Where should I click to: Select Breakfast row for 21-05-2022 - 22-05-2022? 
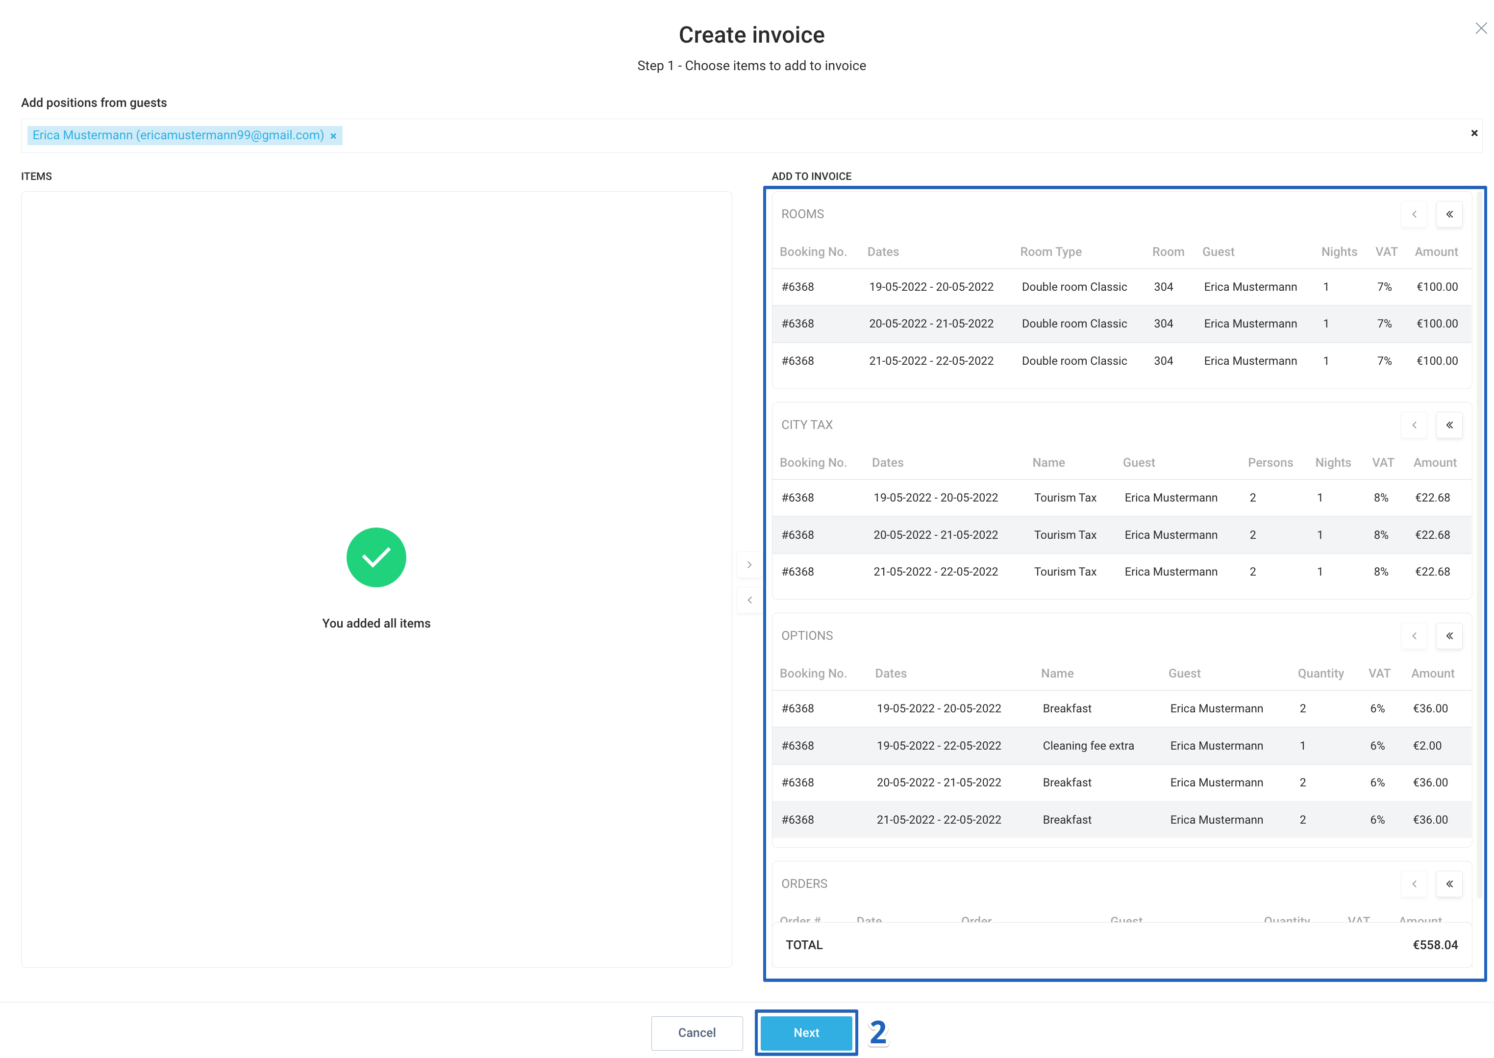pos(1121,820)
